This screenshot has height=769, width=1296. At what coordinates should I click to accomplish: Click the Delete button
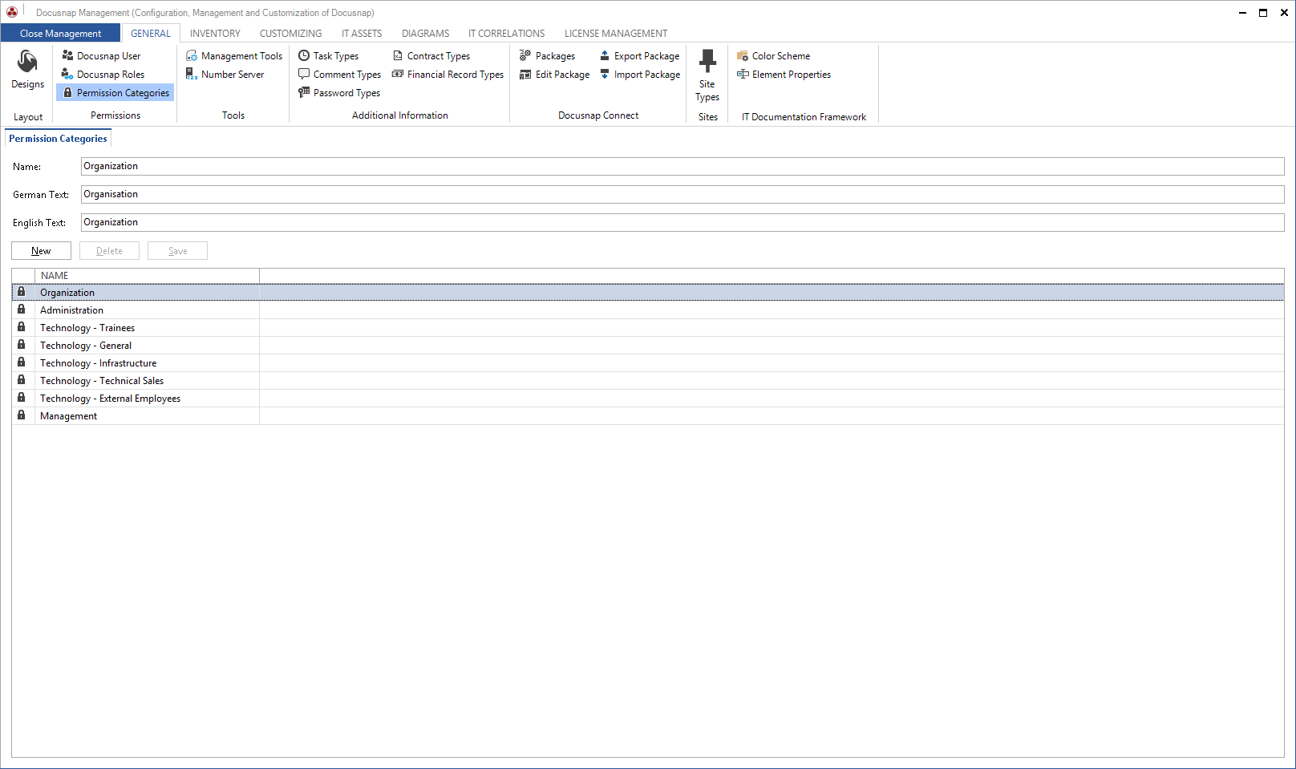pos(109,251)
